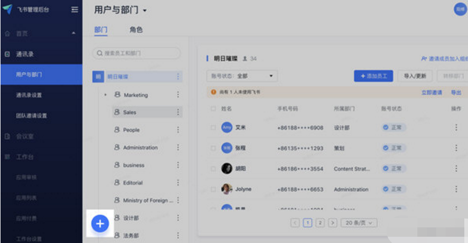Image resolution: width=468 pixels, height=243 pixels.
Task: Click the 立即邀请 link in the banner
Action: point(431,92)
